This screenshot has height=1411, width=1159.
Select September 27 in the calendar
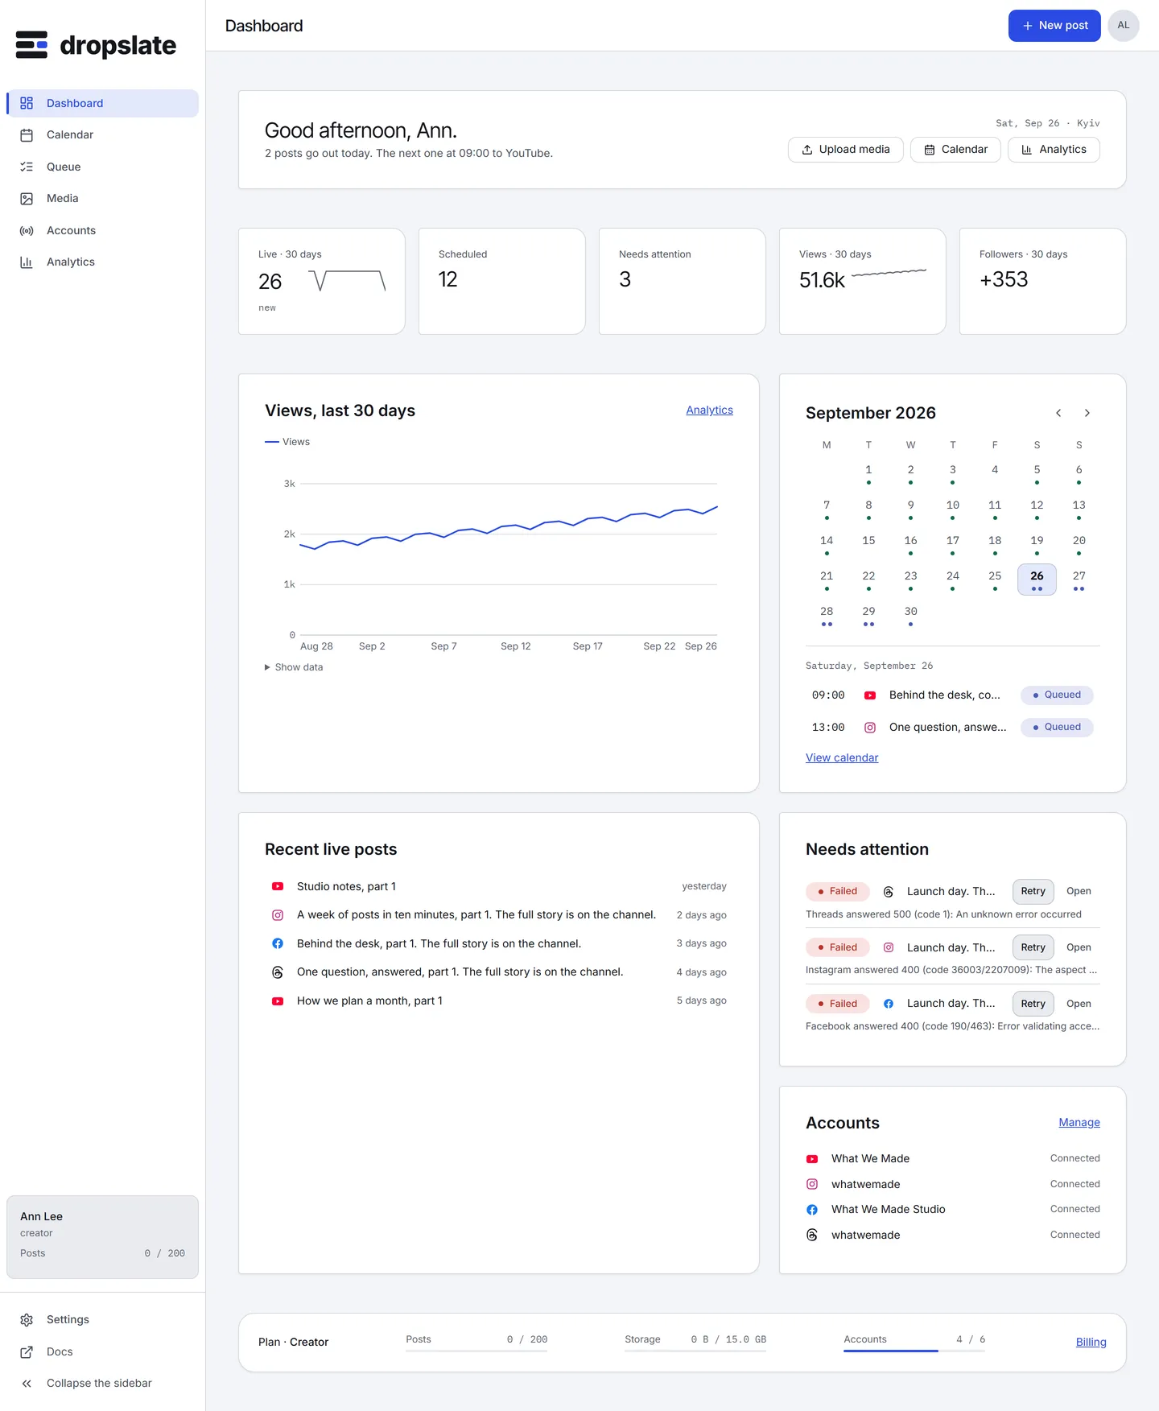pyautogui.click(x=1079, y=580)
